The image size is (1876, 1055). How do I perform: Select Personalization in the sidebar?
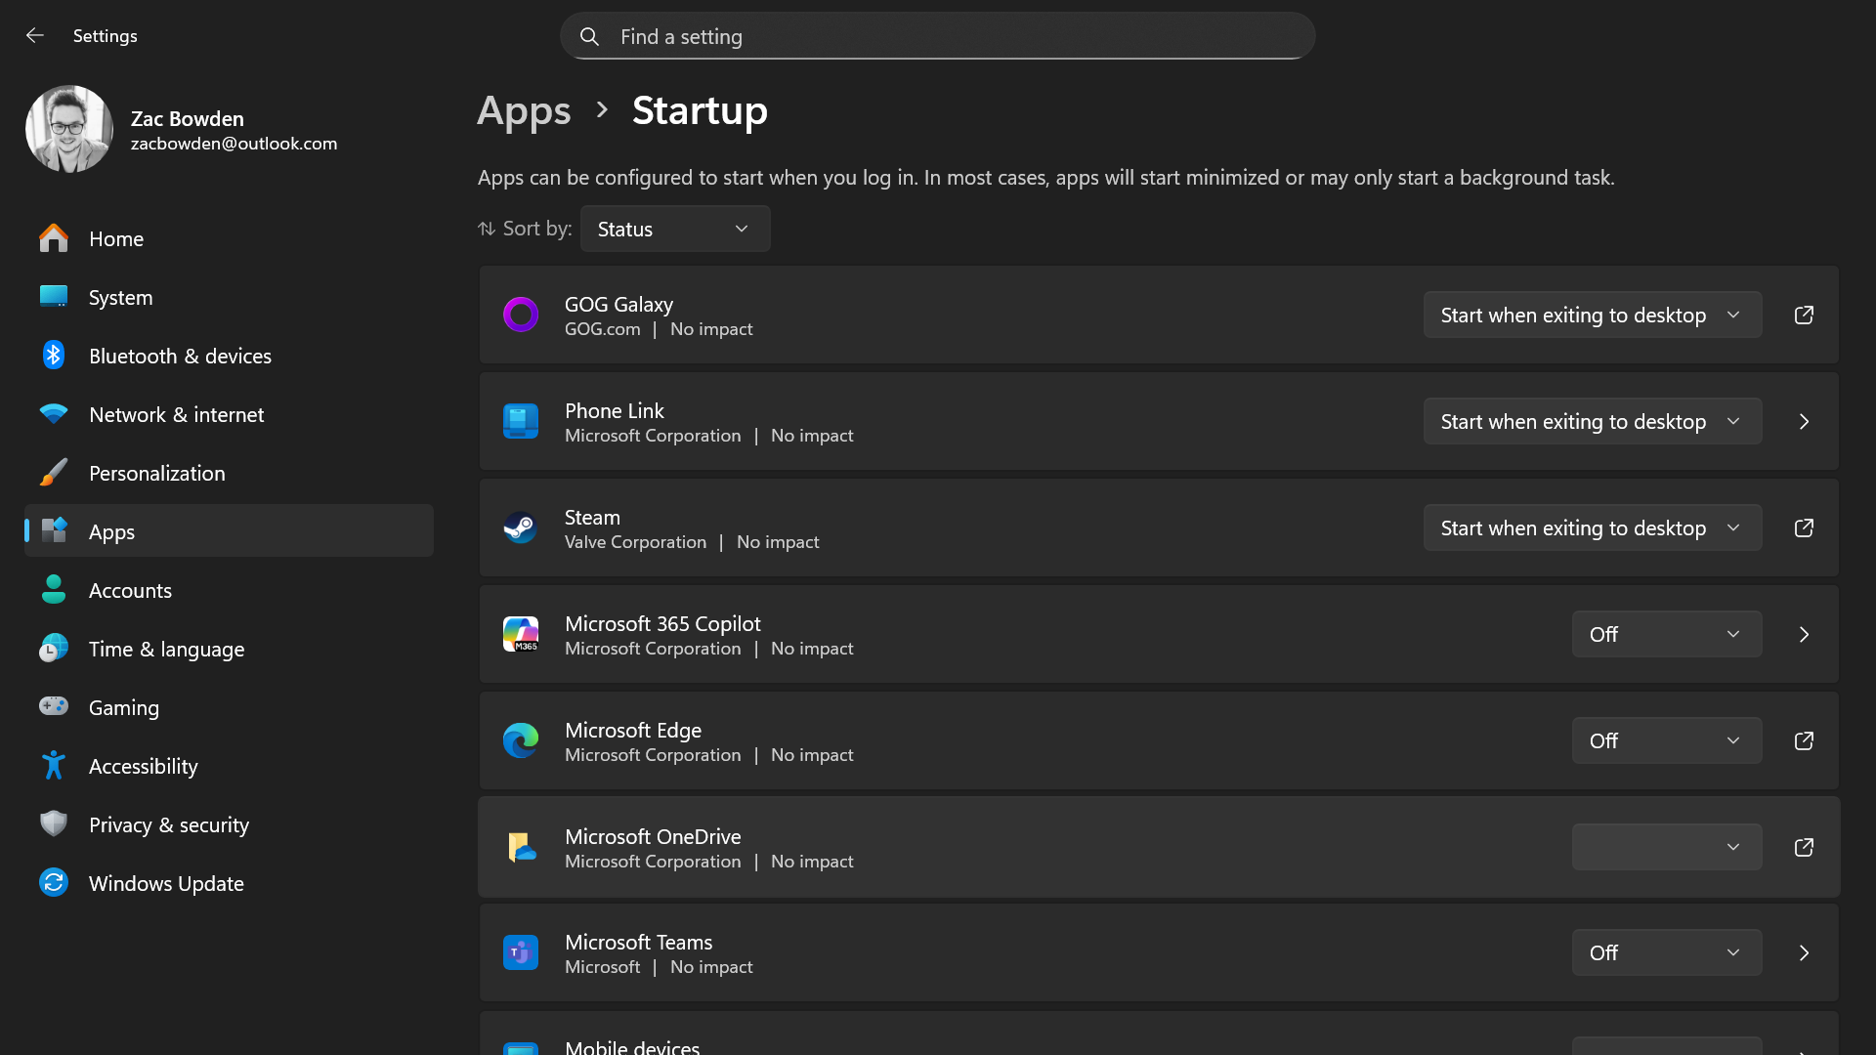pos(229,473)
